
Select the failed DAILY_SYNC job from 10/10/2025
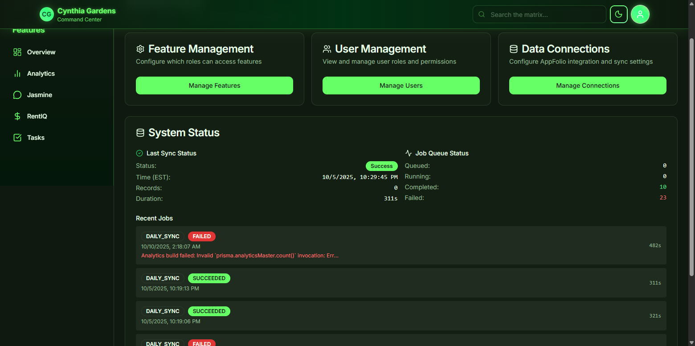pyautogui.click(x=401, y=245)
